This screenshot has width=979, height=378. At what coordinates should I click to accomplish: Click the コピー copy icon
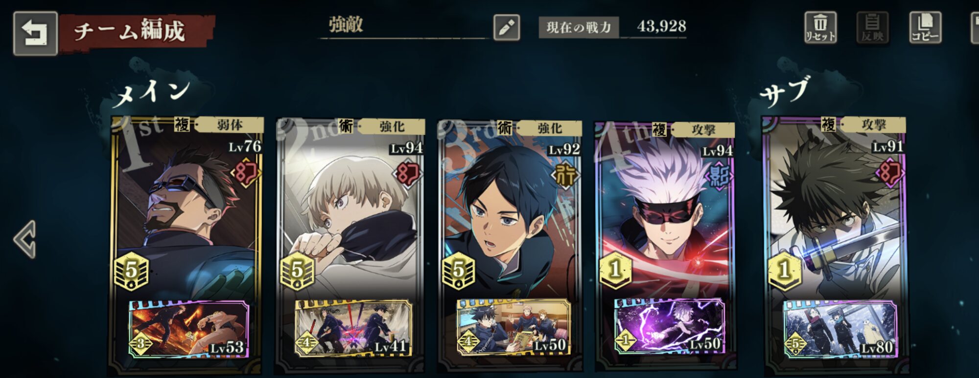(x=925, y=27)
